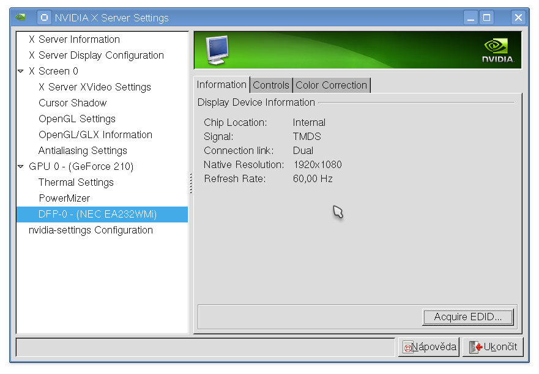Collapse the GPU 0 GeForce 210 node
This screenshot has width=539, height=374.
(21, 167)
